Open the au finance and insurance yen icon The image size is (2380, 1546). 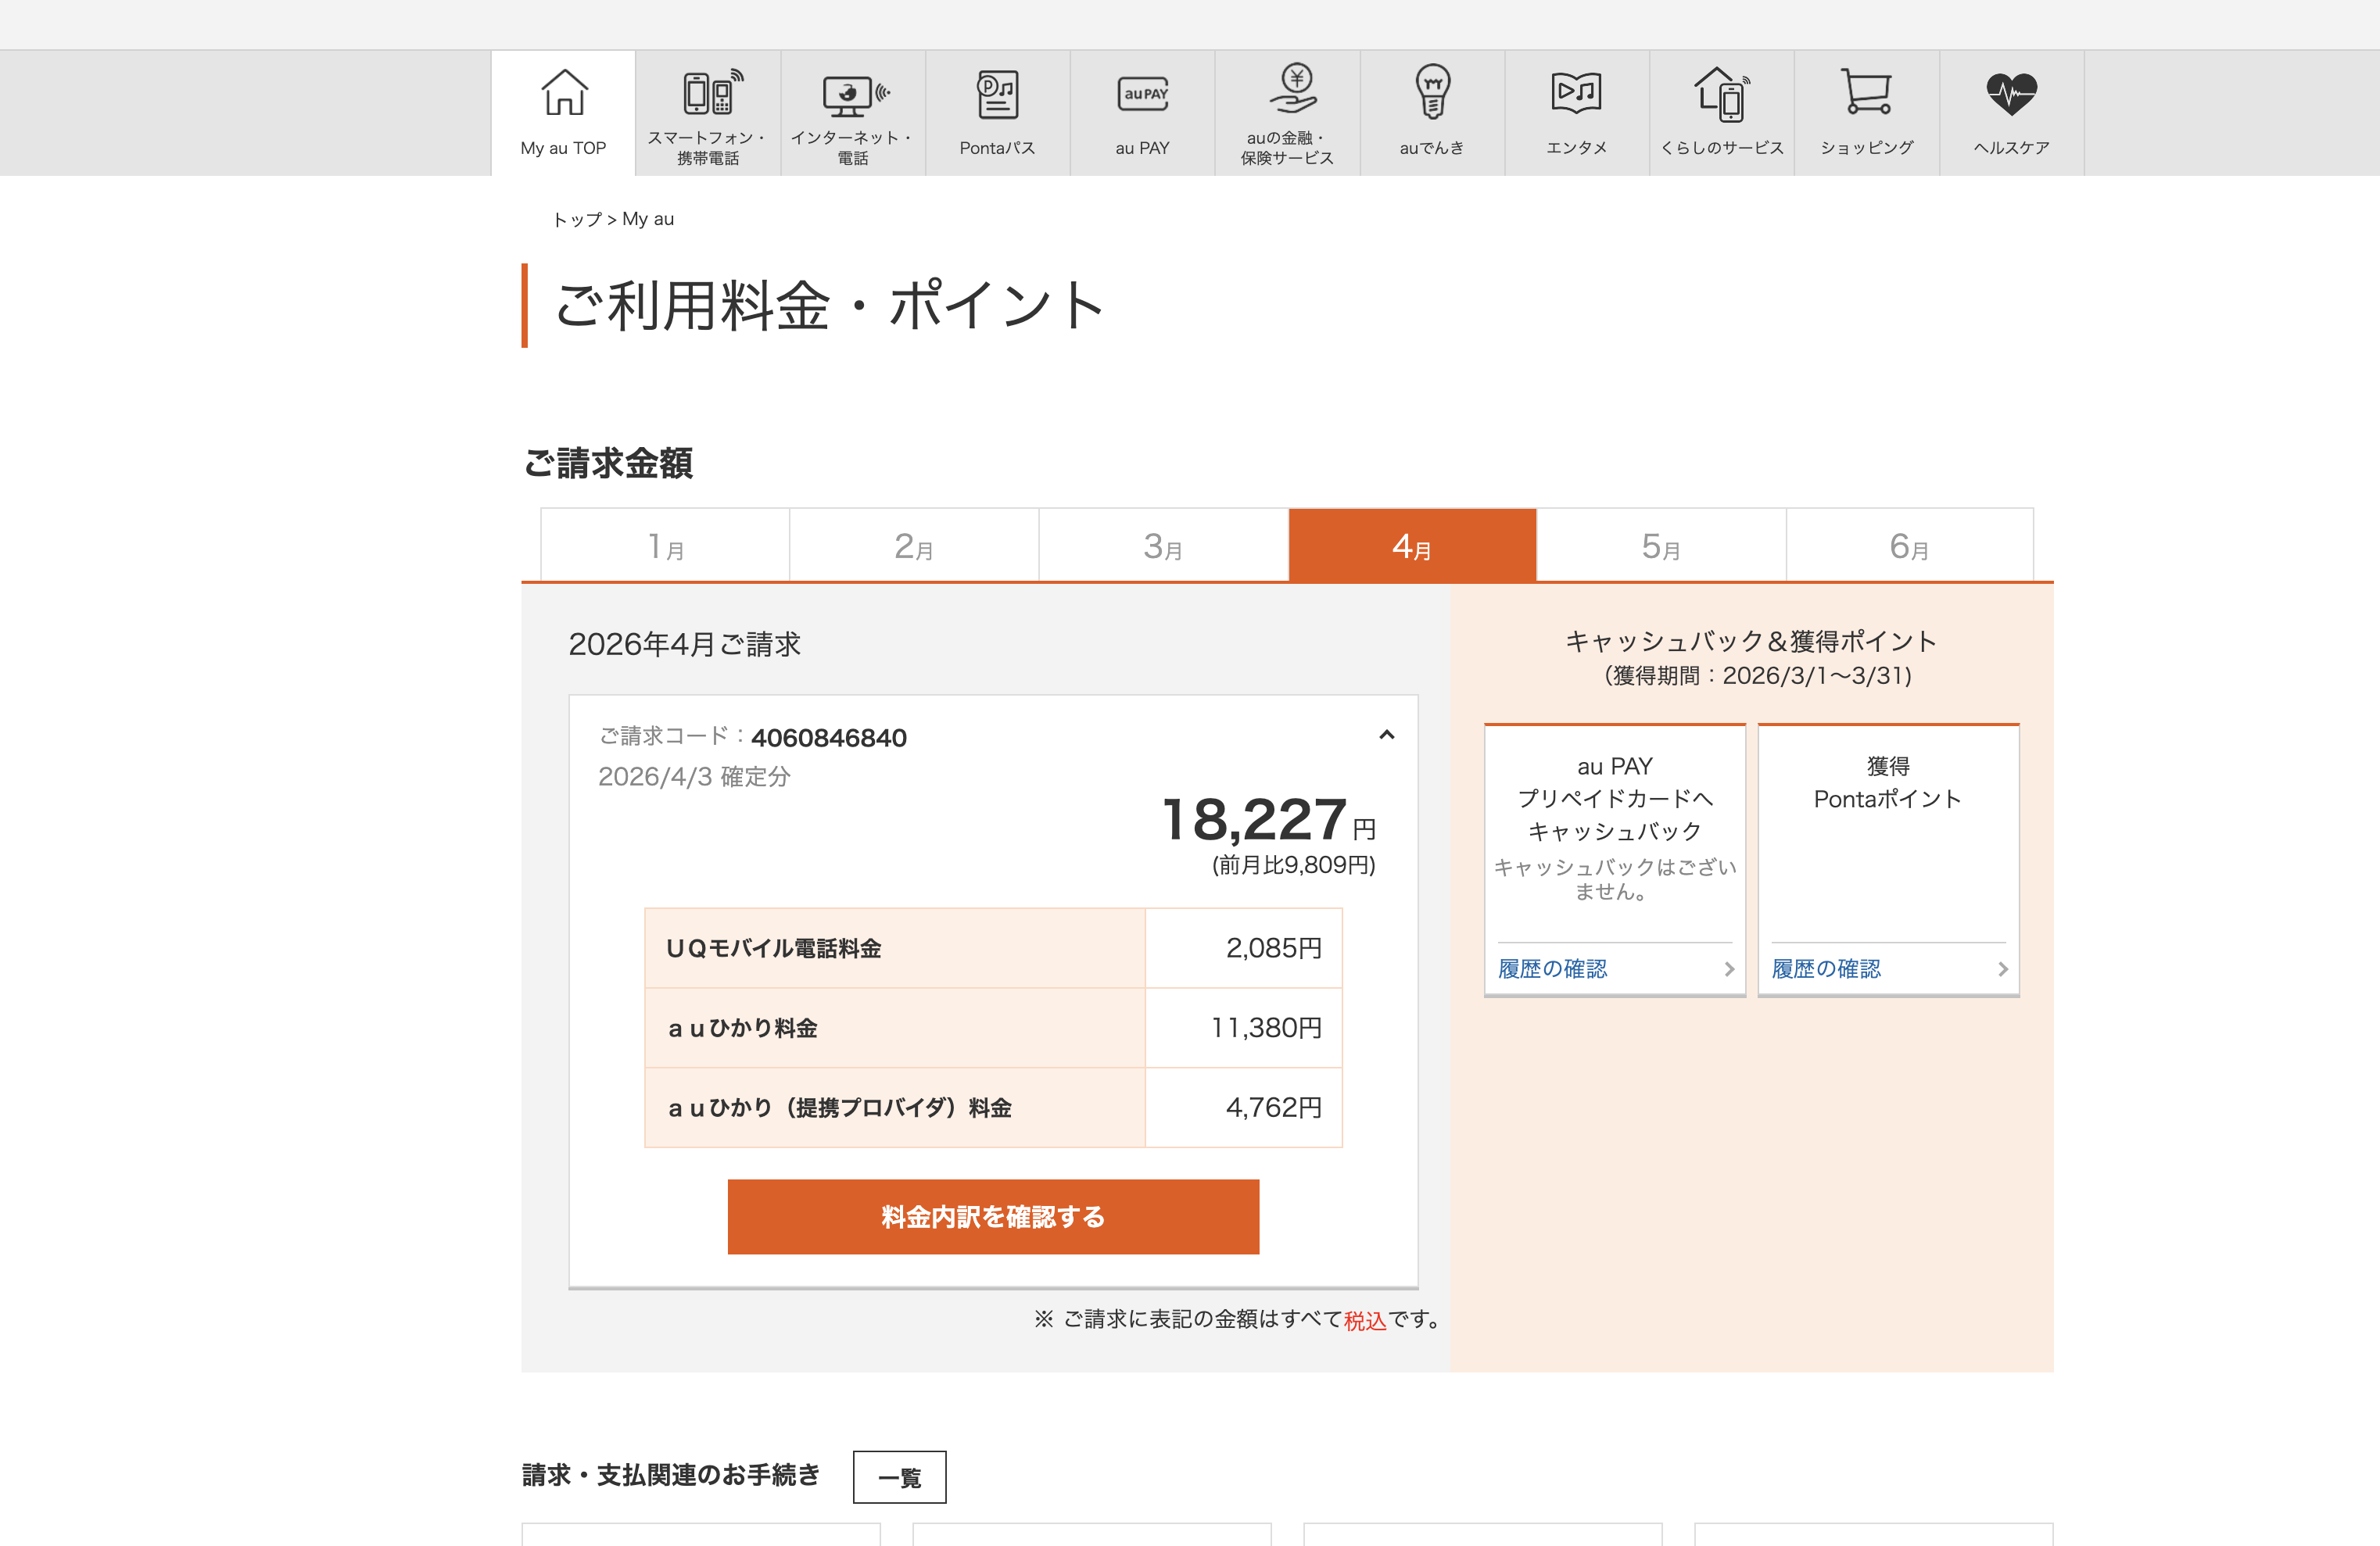click(x=1295, y=88)
